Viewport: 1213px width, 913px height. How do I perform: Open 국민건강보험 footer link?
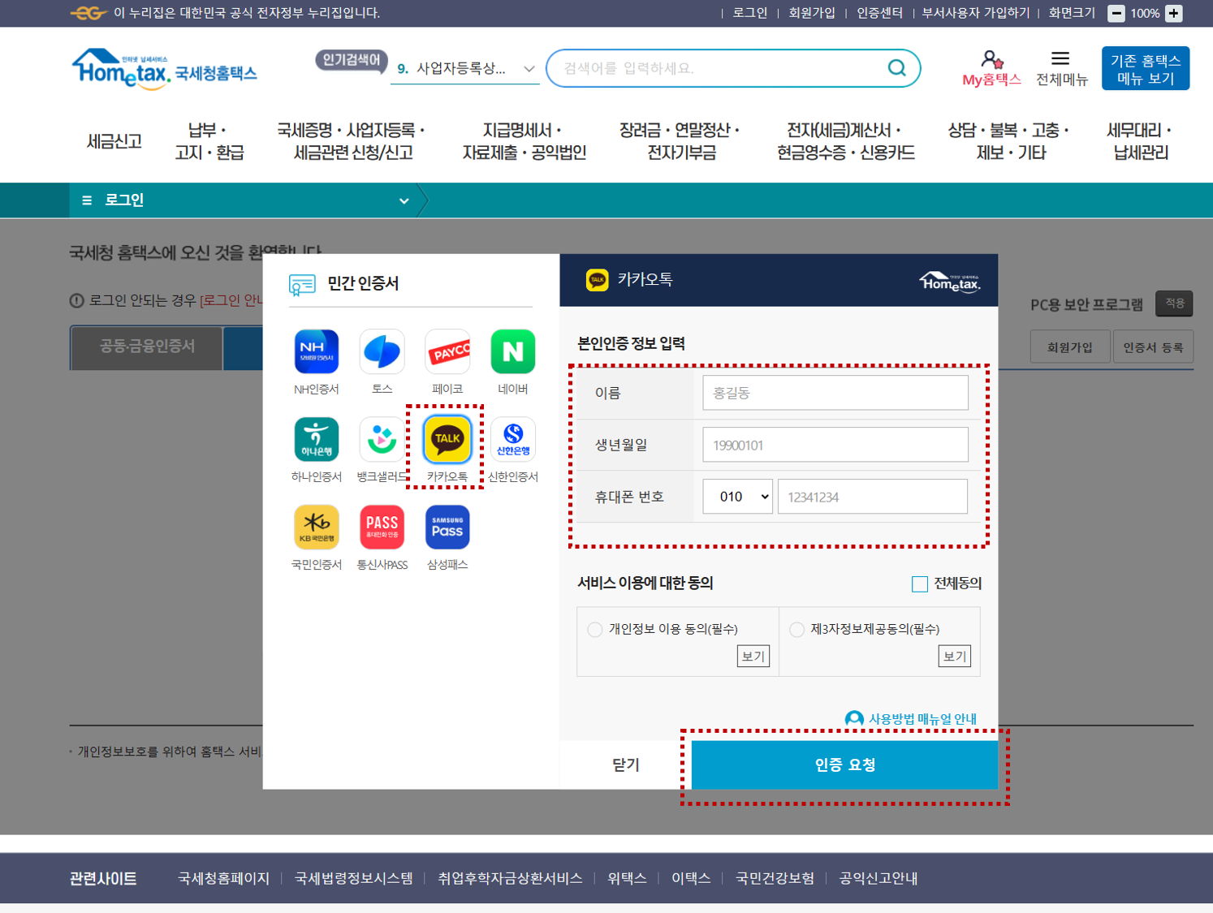pyautogui.click(x=775, y=878)
